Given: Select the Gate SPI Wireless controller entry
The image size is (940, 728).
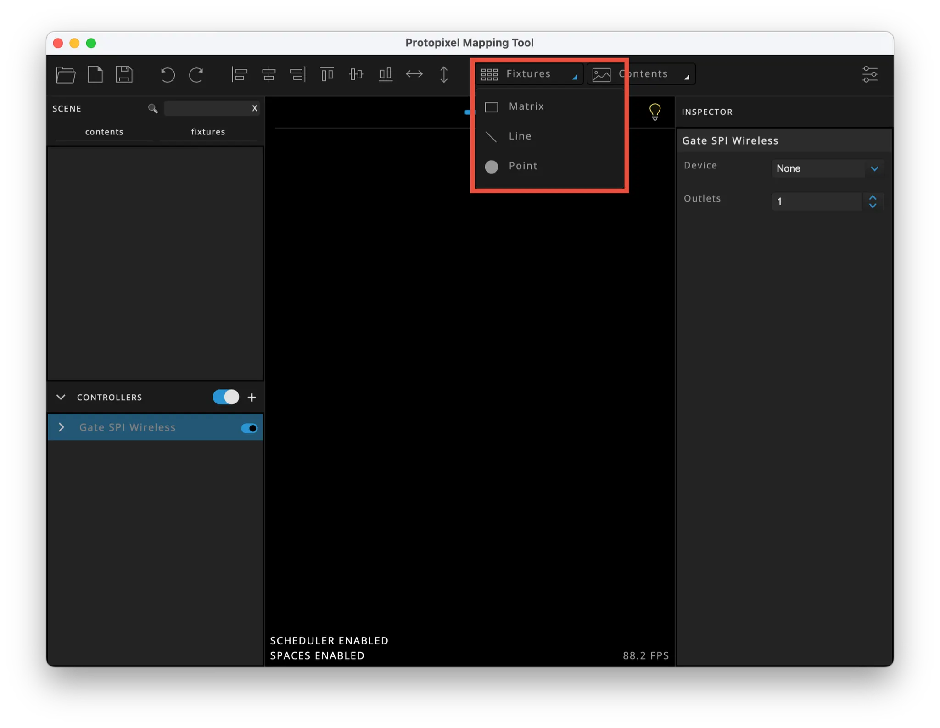Looking at the screenshot, I should point(155,427).
